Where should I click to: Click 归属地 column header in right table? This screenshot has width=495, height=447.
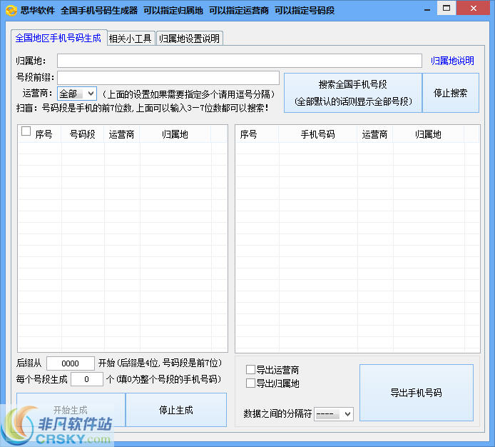tap(429, 134)
